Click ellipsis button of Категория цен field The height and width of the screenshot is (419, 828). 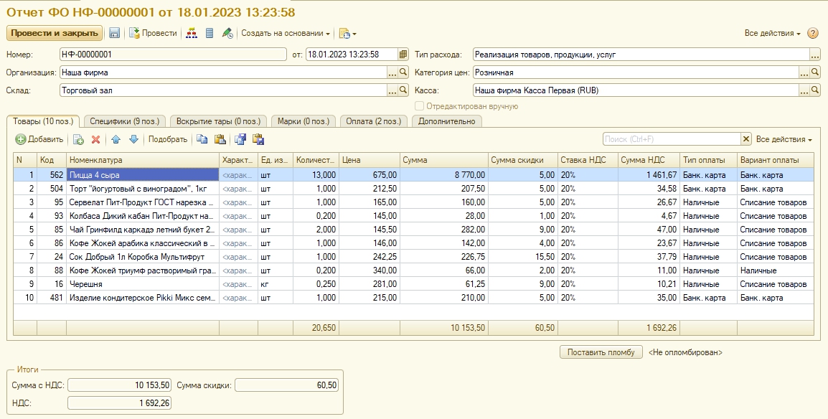click(x=804, y=72)
